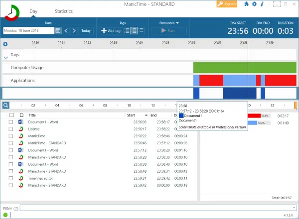Open timeline settings gear icon
Screen dimensions: 299x219
coord(5,44)
